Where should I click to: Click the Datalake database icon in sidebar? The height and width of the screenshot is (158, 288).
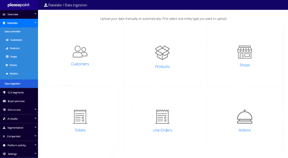[x=4, y=23]
